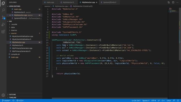181x102 pixels.
Task: Open the Explorer view in activity bar
Action: click(3, 3)
